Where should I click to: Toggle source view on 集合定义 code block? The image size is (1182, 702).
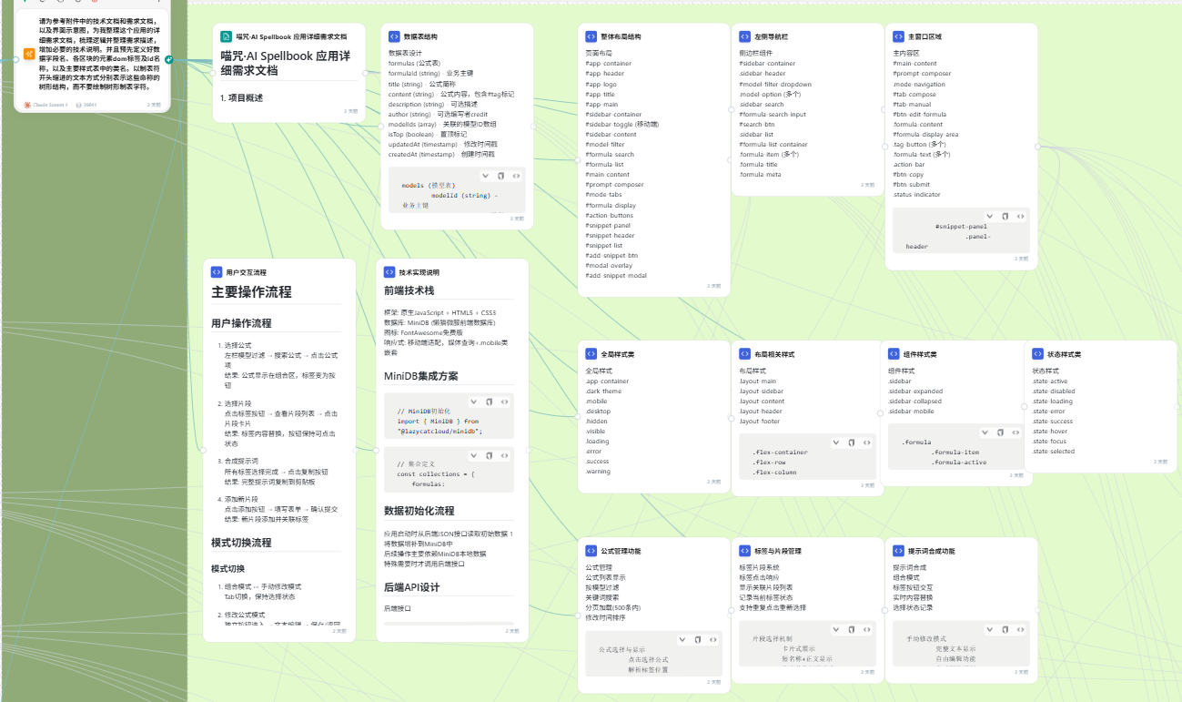[x=504, y=455]
